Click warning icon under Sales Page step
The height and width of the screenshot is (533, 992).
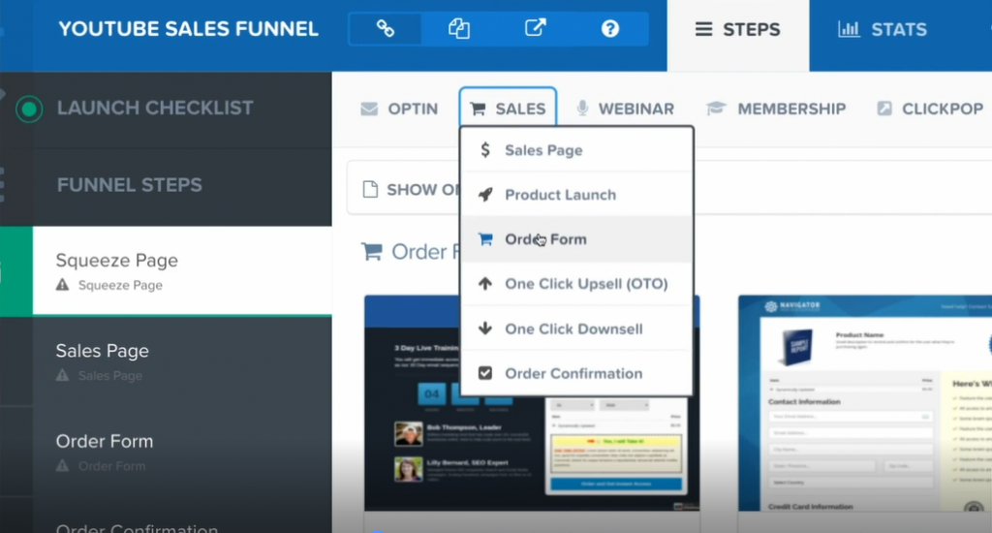coord(62,375)
